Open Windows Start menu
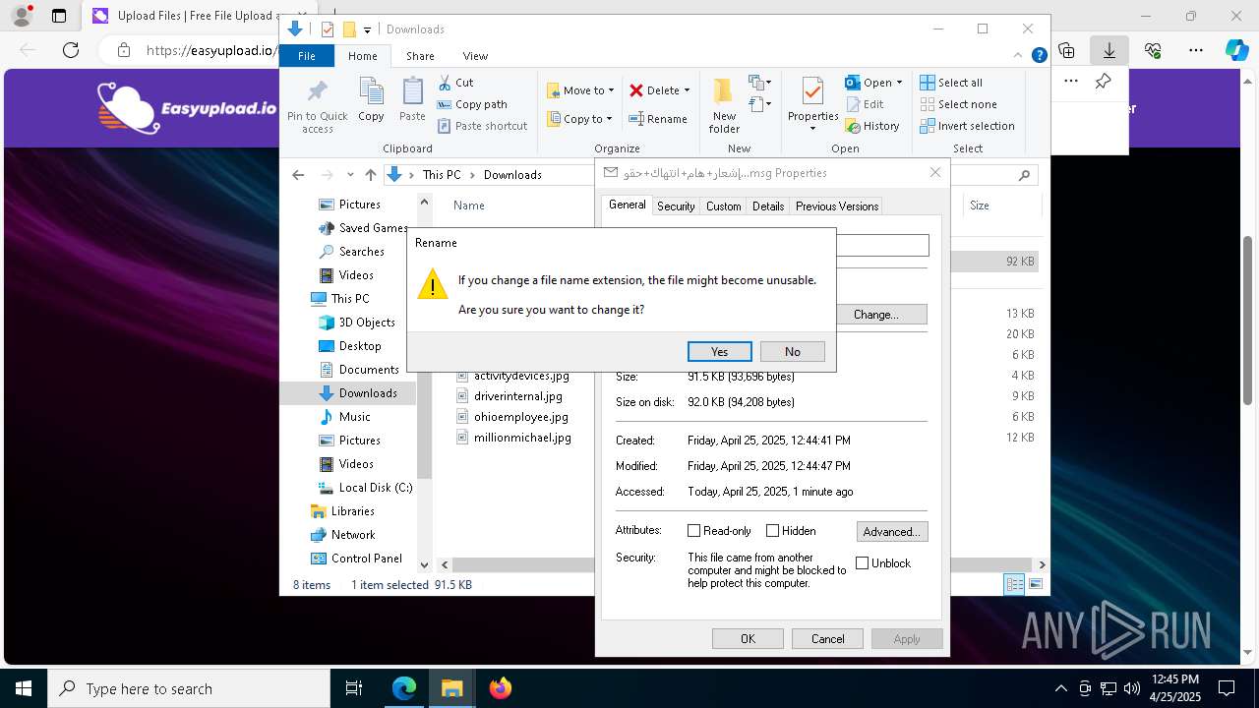This screenshot has width=1259, height=708. point(24,688)
